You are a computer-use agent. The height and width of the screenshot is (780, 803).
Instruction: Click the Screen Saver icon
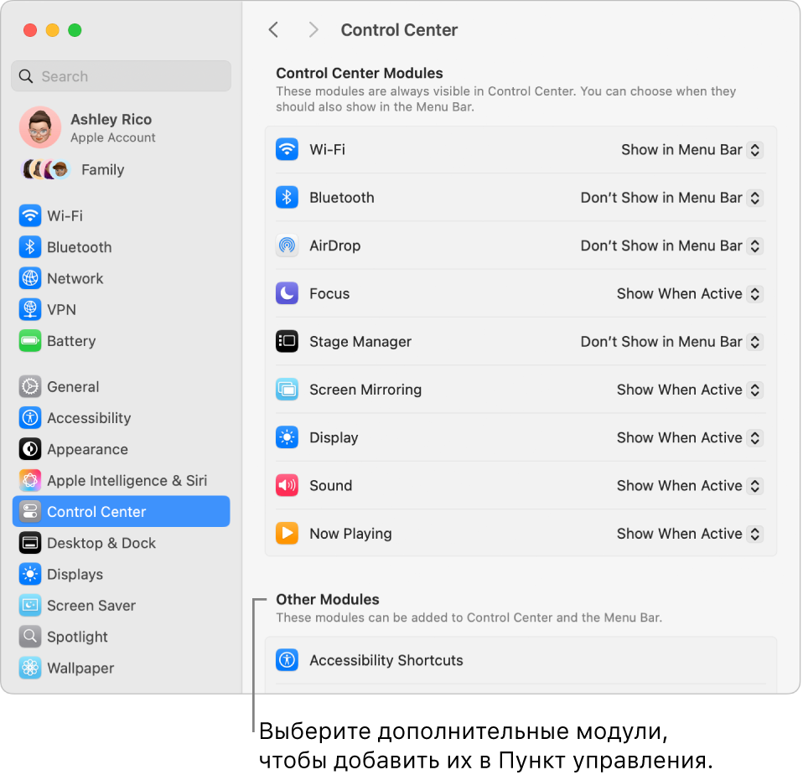click(30, 606)
